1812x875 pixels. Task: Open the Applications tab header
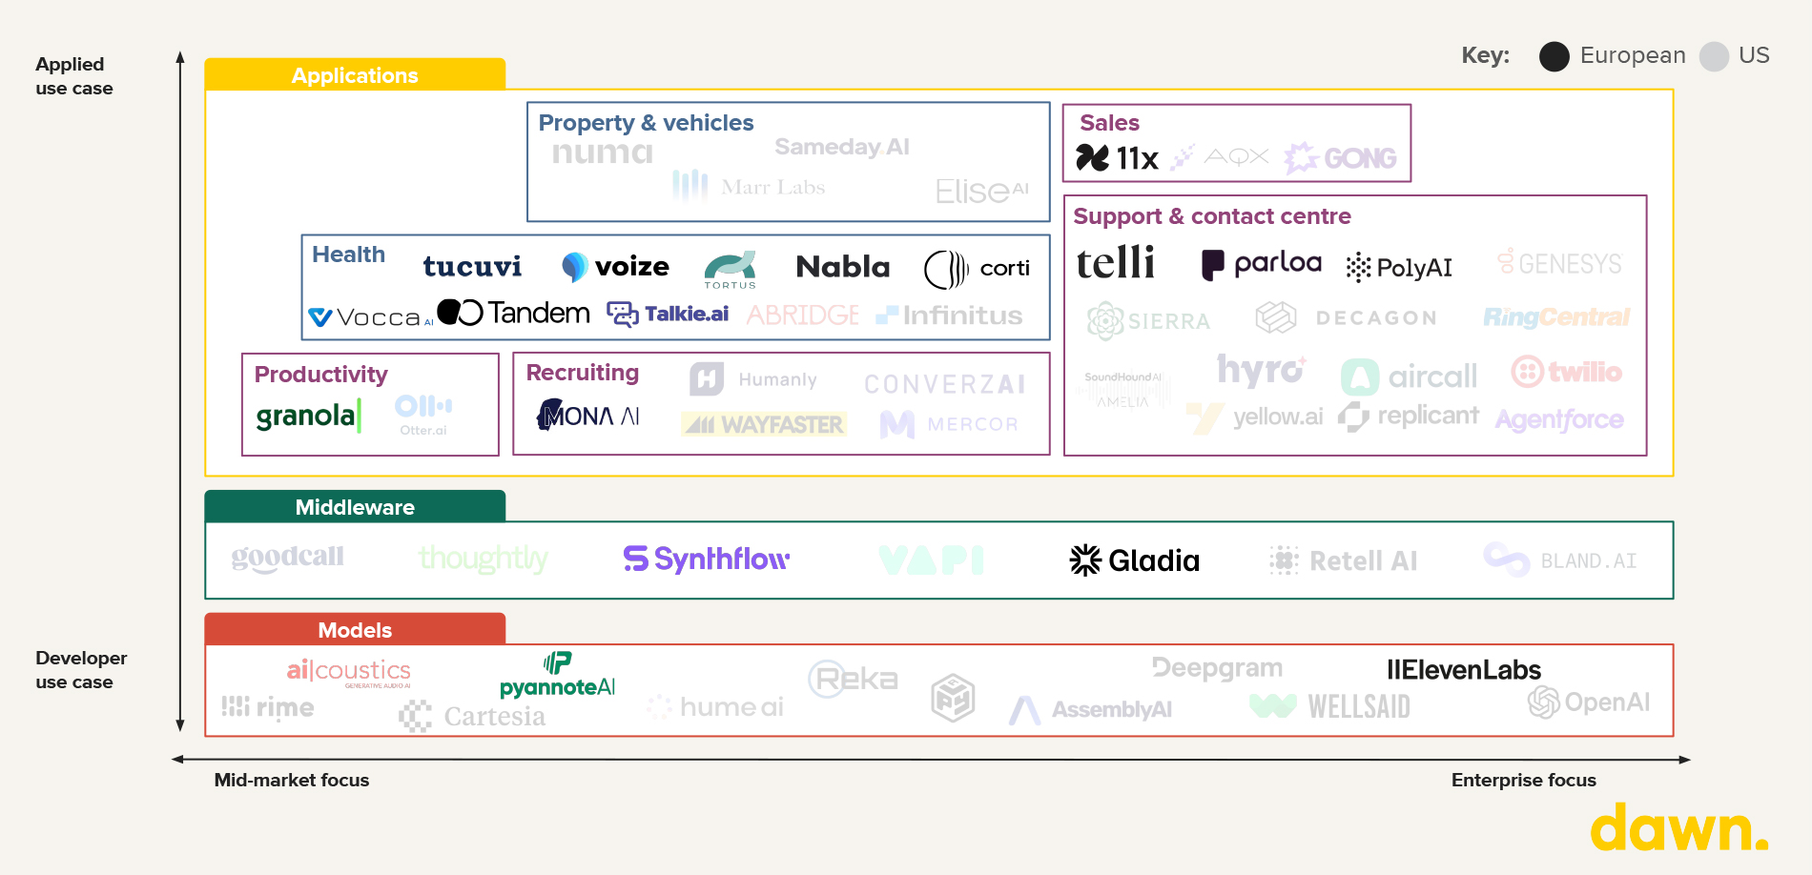pos(355,75)
